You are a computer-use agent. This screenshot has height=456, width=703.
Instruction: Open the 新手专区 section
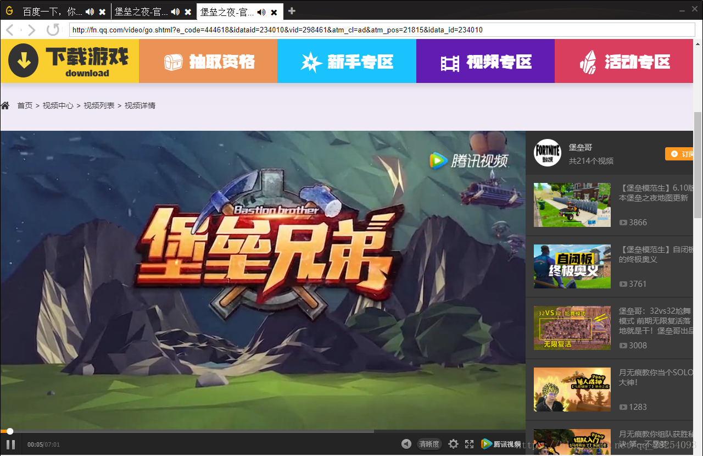click(347, 61)
